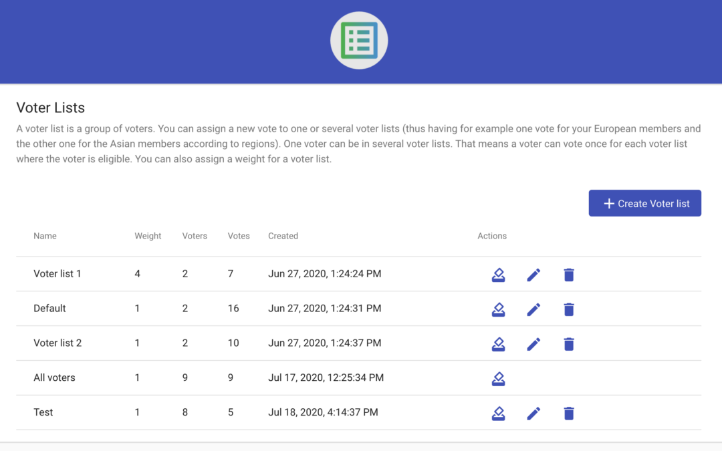Viewport: 722px width, 451px height.
Task: Delete Voter list 2 using trash icon
Action: click(569, 344)
